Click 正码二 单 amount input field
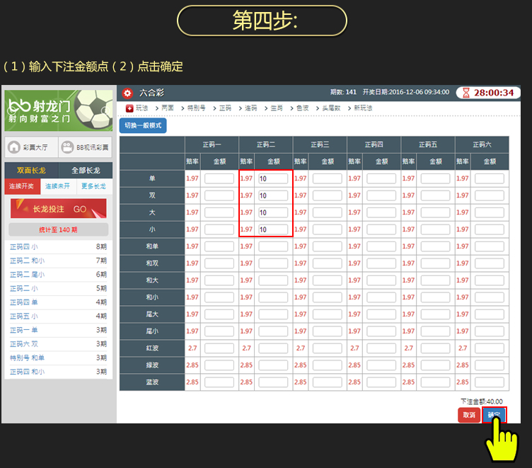Image resolution: width=532 pixels, height=468 pixels. click(273, 178)
